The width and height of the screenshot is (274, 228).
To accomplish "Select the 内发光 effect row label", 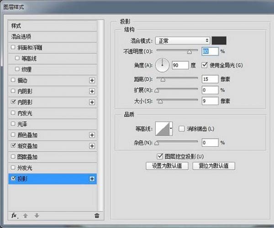I will [25, 113].
